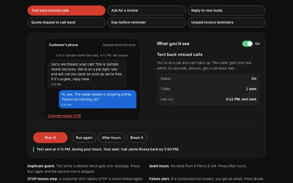Click the Run again button

(x=84, y=138)
